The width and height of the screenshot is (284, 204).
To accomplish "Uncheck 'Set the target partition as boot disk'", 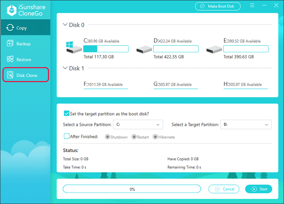I will click(66, 114).
